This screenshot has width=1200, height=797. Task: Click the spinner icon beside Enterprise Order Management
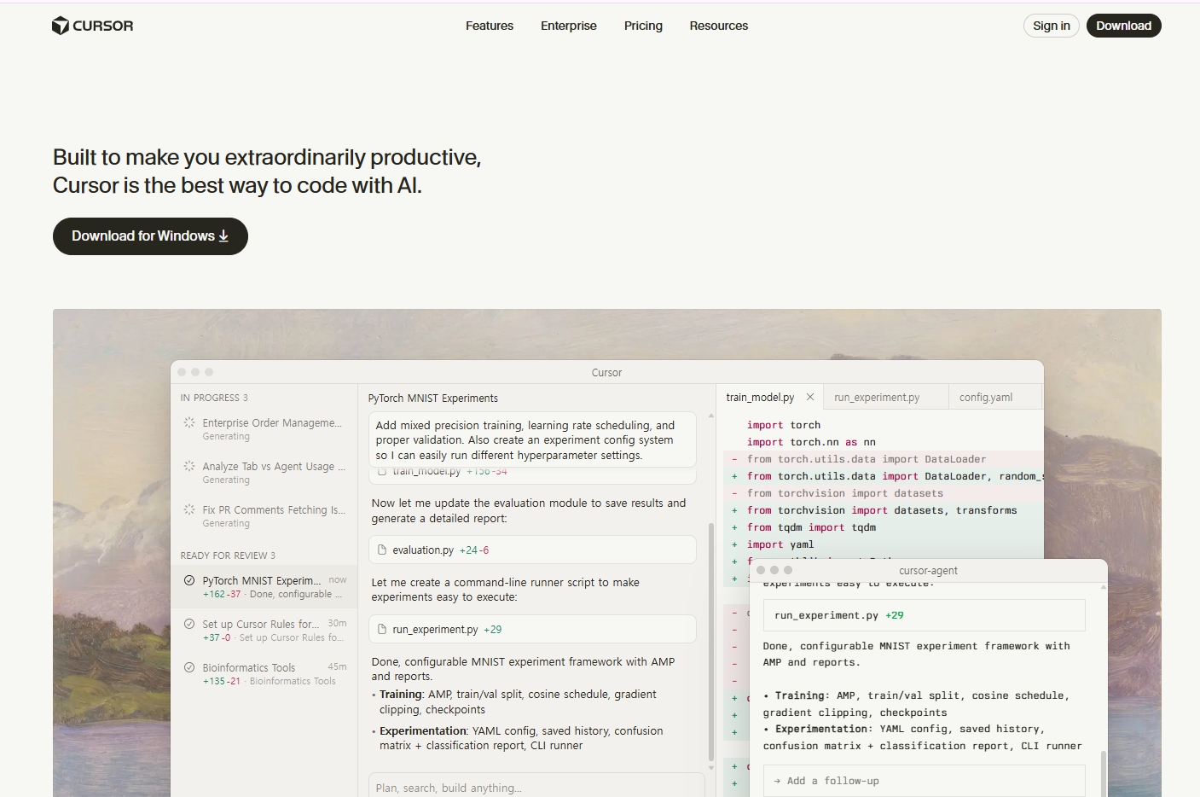[x=189, y=422]
